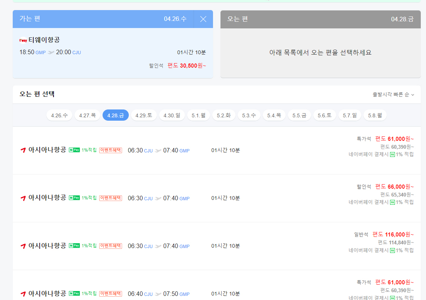Choose the 편도 61,000원 fare on 06:40 flight
This screenshot has width=426, height=300.
(394, 282)
